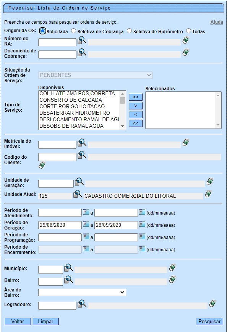Open calendar for Período de Geração start date
227x332 pixels.
[86, 224]
